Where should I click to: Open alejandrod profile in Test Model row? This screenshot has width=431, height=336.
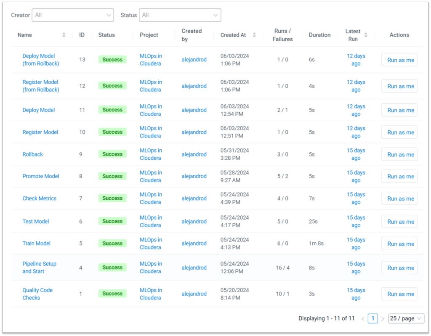(x=194, y=222)
